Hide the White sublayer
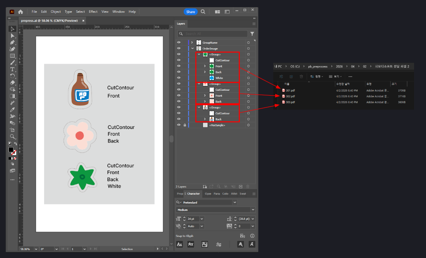Viewport: 426px width, 258px height. click(179, 78)
